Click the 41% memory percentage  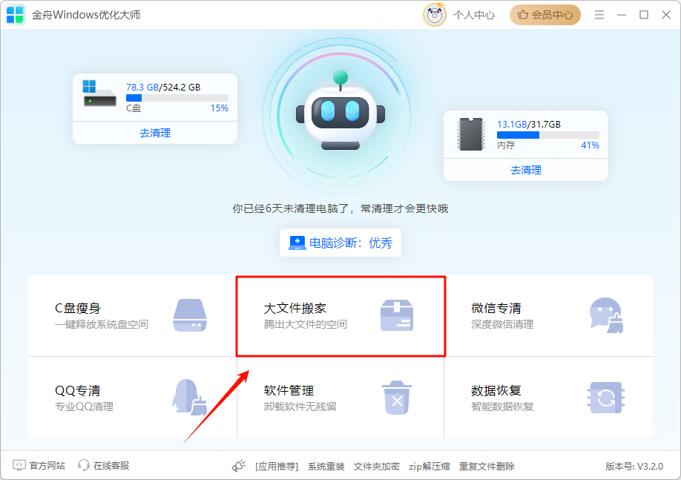pos(590,145)
